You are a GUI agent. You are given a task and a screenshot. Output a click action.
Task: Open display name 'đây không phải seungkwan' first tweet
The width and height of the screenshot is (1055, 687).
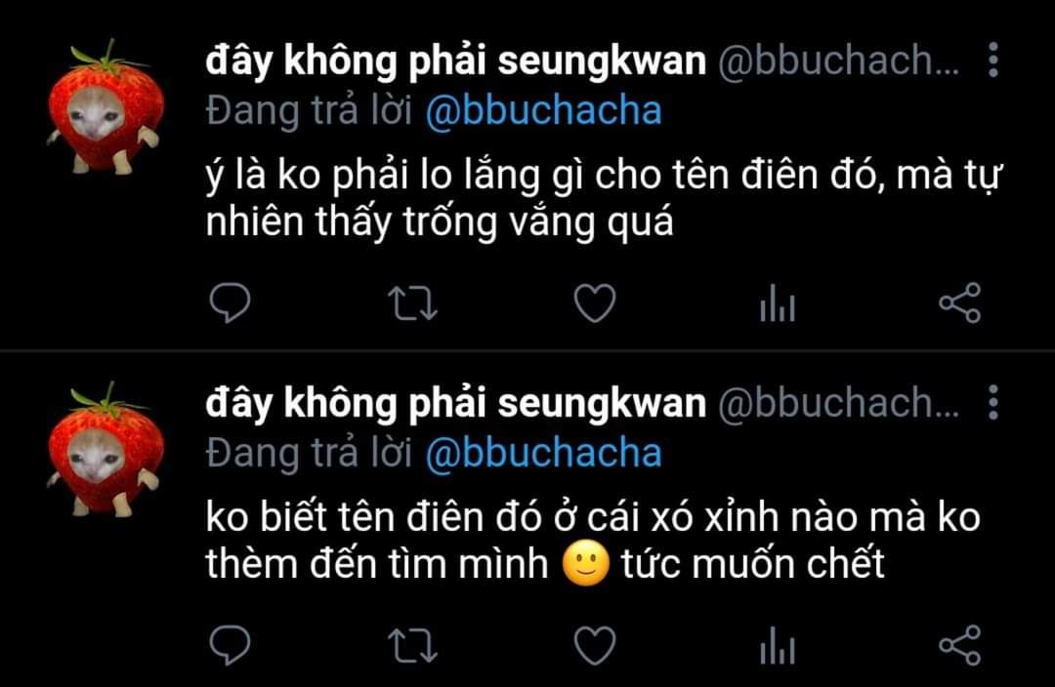(x=455, y=61)
